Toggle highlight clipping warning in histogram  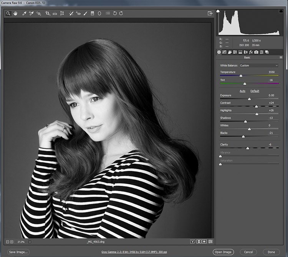[x=281, y=11]
